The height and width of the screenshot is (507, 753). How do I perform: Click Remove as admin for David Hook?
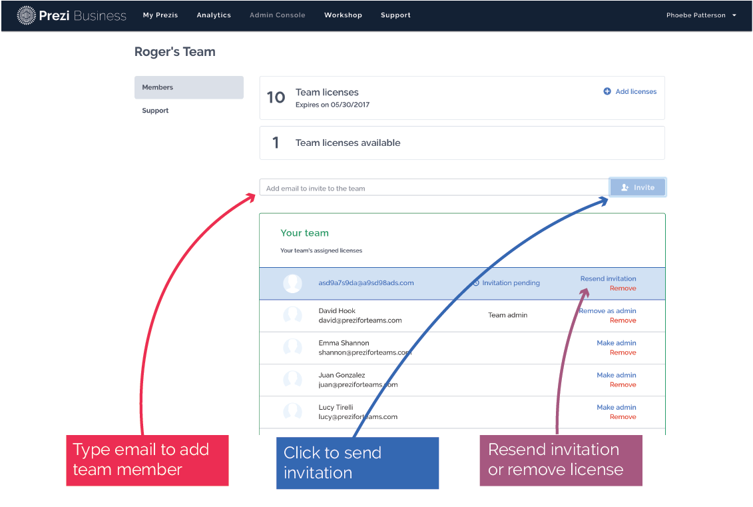click(x=608, y=310)
